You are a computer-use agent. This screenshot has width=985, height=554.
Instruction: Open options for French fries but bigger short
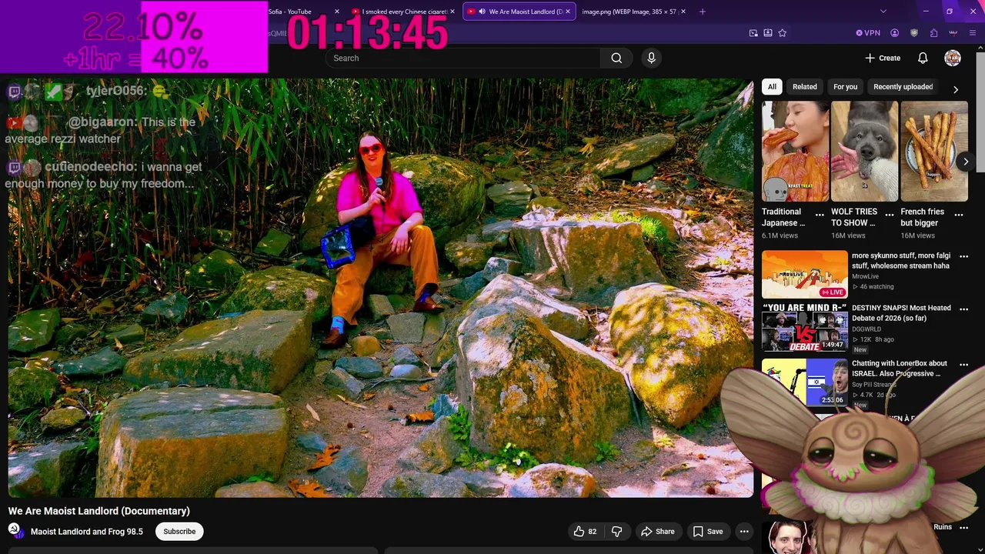(960, 215)
